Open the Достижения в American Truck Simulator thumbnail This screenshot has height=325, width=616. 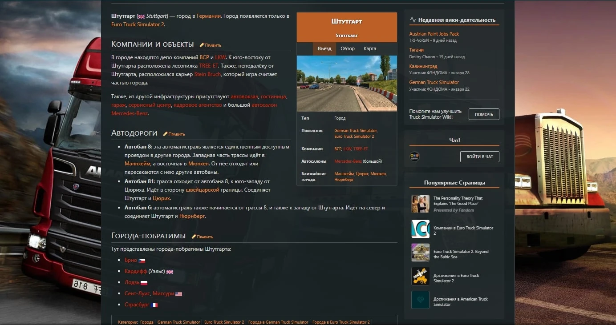coord(420,300)
